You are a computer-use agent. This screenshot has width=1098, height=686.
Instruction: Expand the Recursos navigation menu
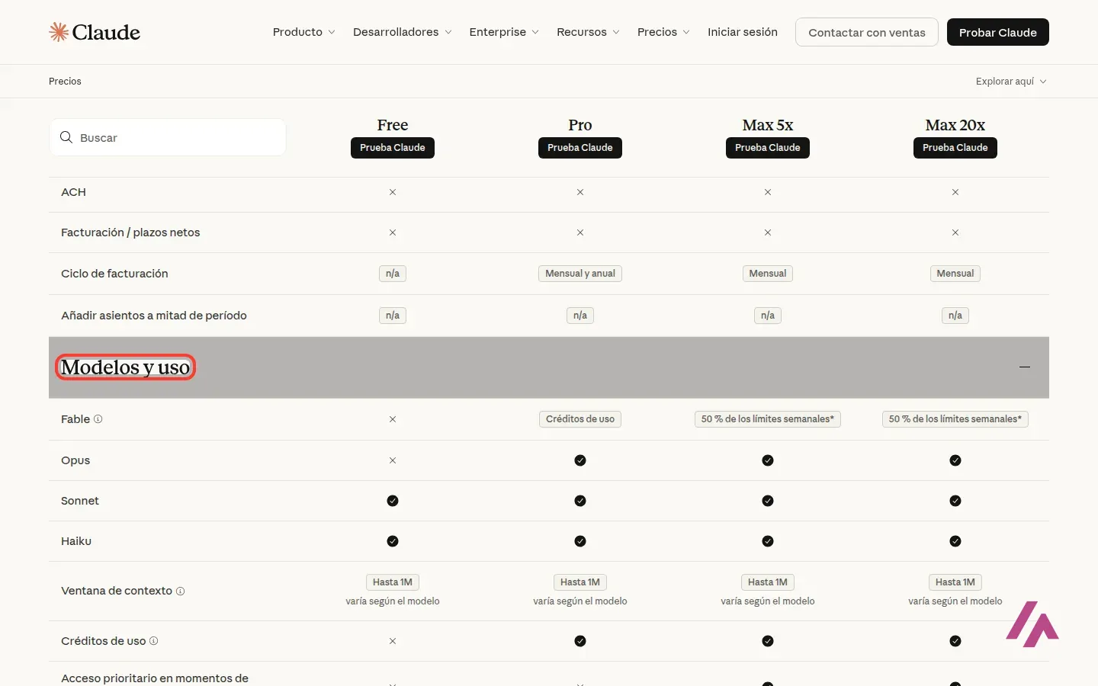(x=588, y=32)
